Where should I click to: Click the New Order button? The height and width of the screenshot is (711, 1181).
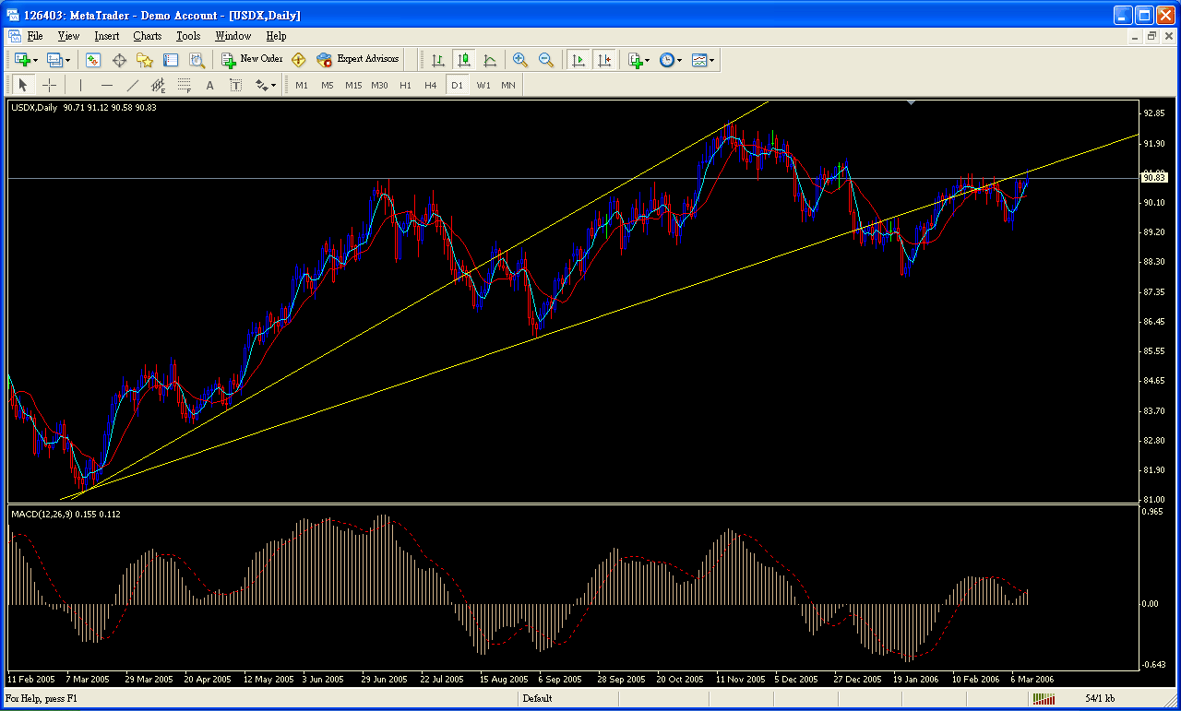[252, 60]
